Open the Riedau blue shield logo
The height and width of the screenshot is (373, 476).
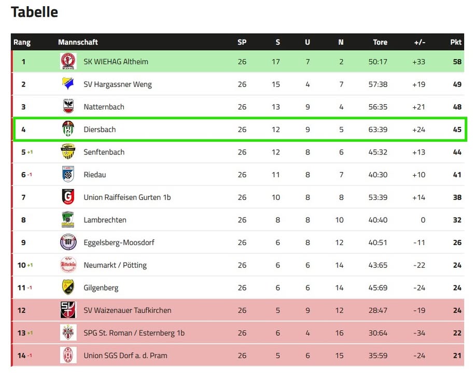click(x=68, y=174)
